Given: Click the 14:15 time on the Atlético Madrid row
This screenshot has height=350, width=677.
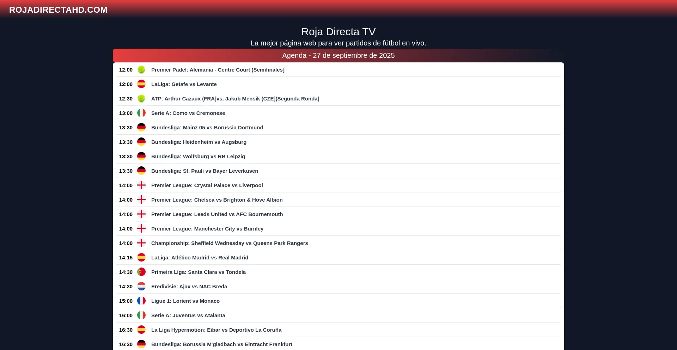Looking at the screenshot, I should (126, 258).
